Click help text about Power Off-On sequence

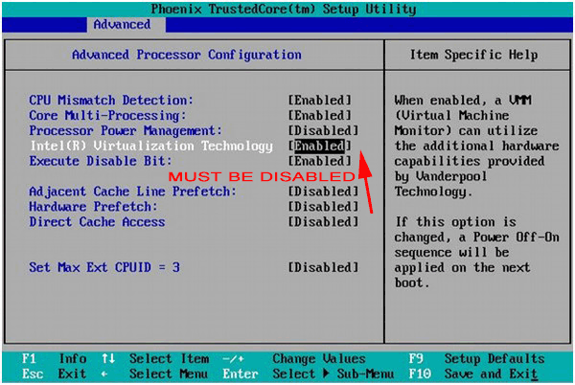click(x=476, y=253)
